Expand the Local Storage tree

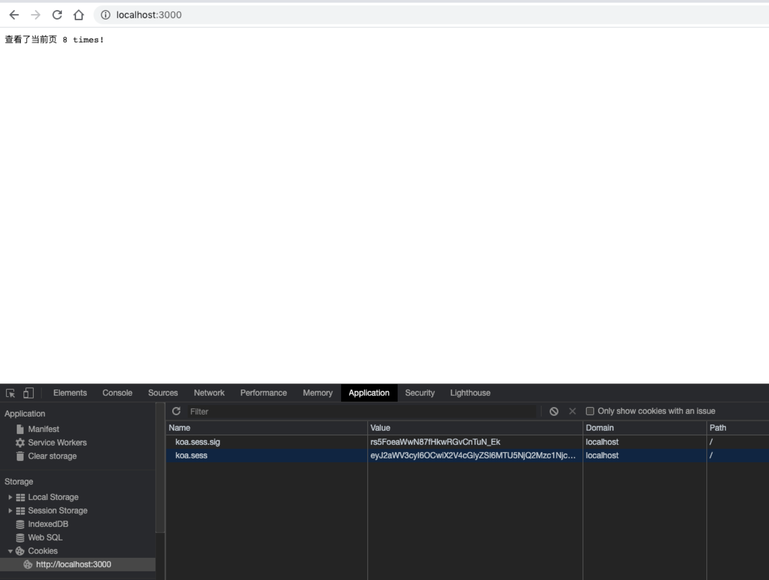coord(10,497)
